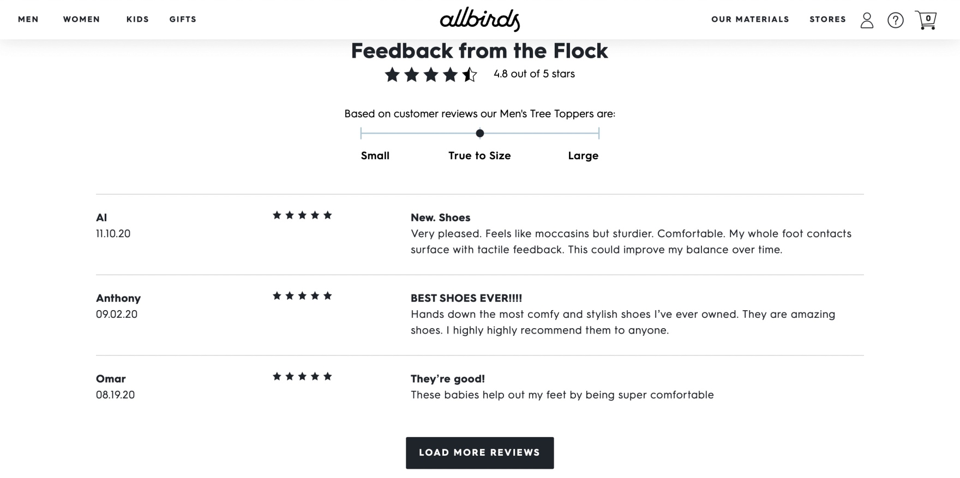Click the True to Size label
The image size is (960, 478).
click(479, 156)
